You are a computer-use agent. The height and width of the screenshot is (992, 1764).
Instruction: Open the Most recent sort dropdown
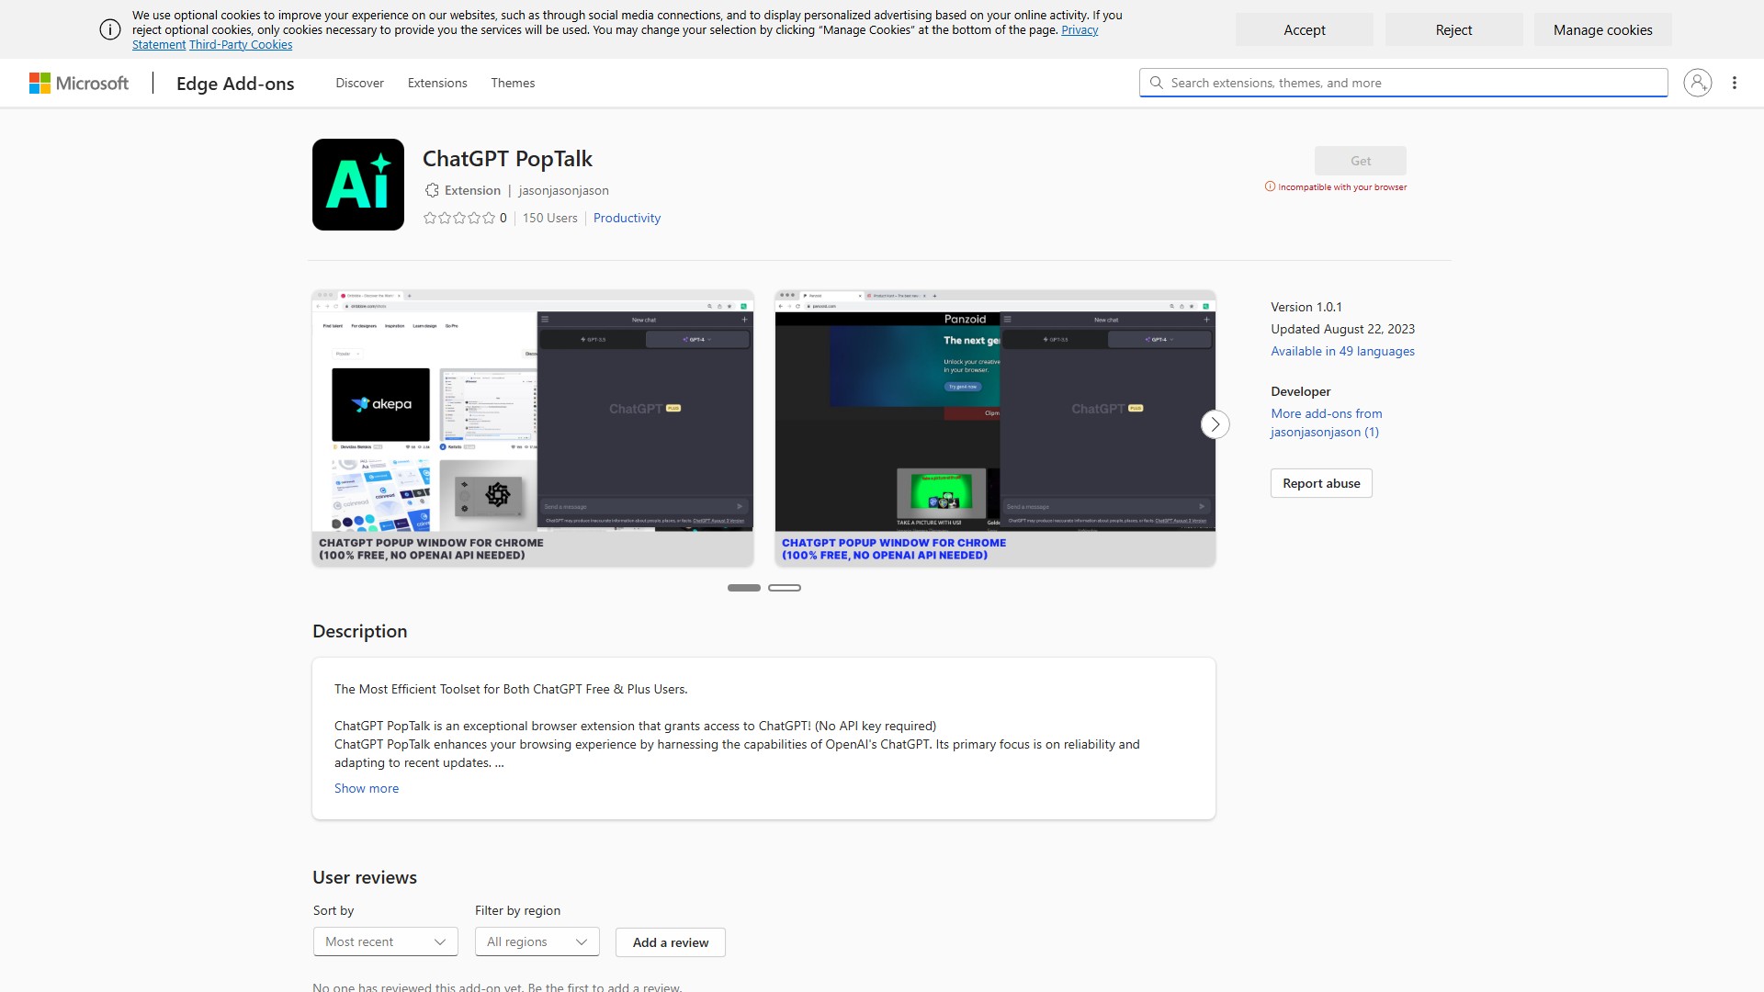(x=385, y=941)
